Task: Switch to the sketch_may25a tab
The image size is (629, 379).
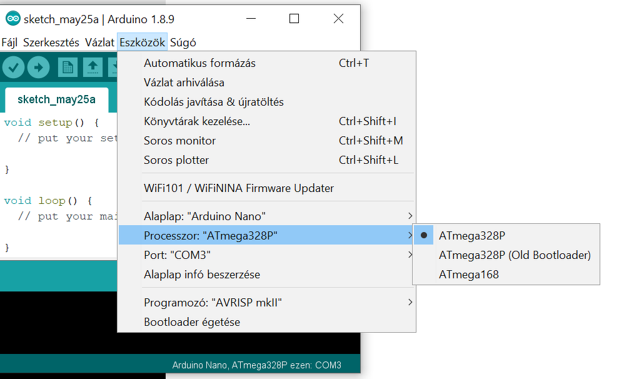Action: tap(56, 99)
